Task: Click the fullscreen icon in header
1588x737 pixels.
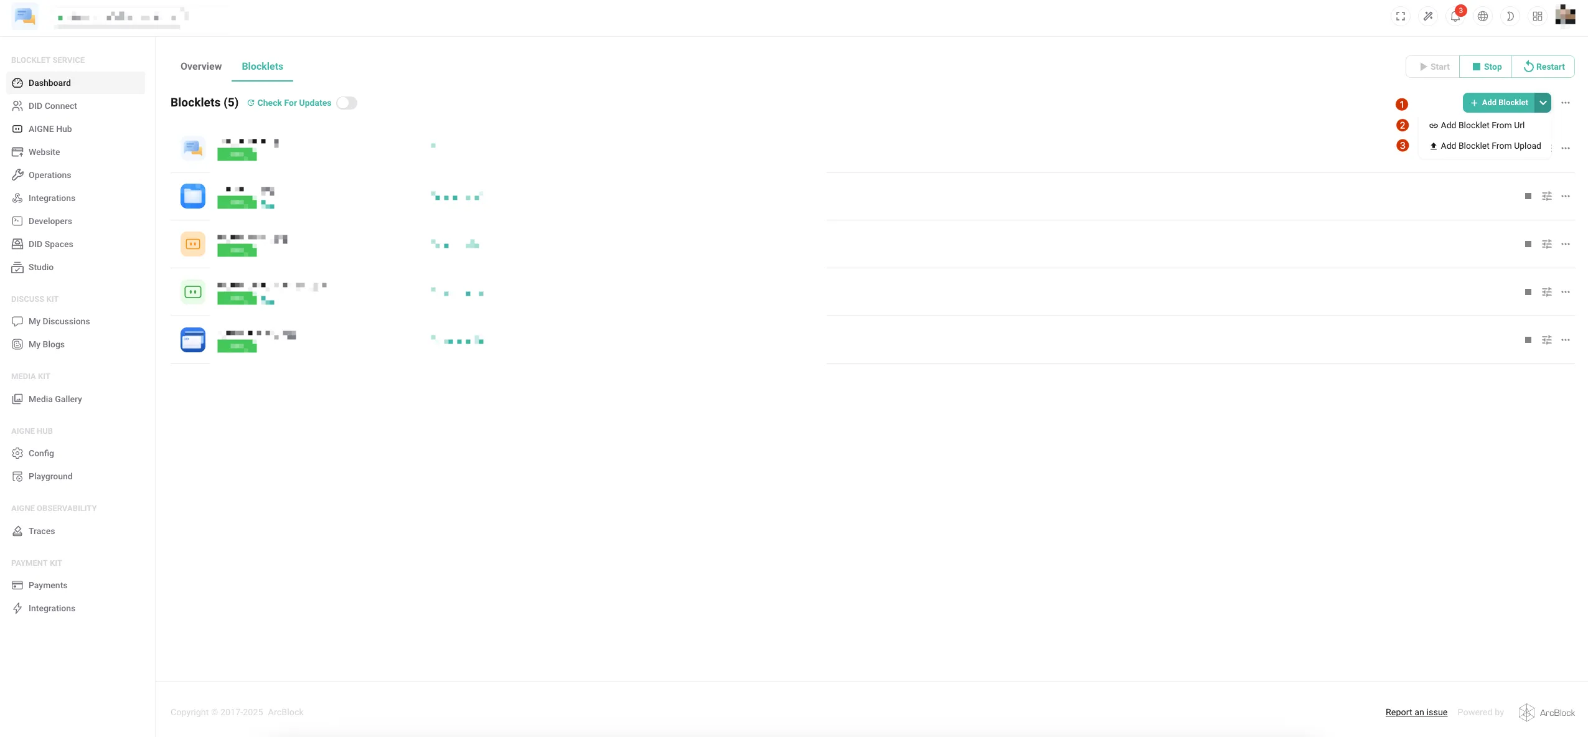Action: 1401,17
